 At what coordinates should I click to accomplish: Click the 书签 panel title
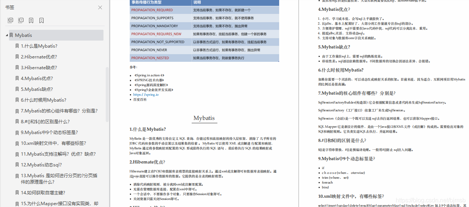(x=10, y=7)
